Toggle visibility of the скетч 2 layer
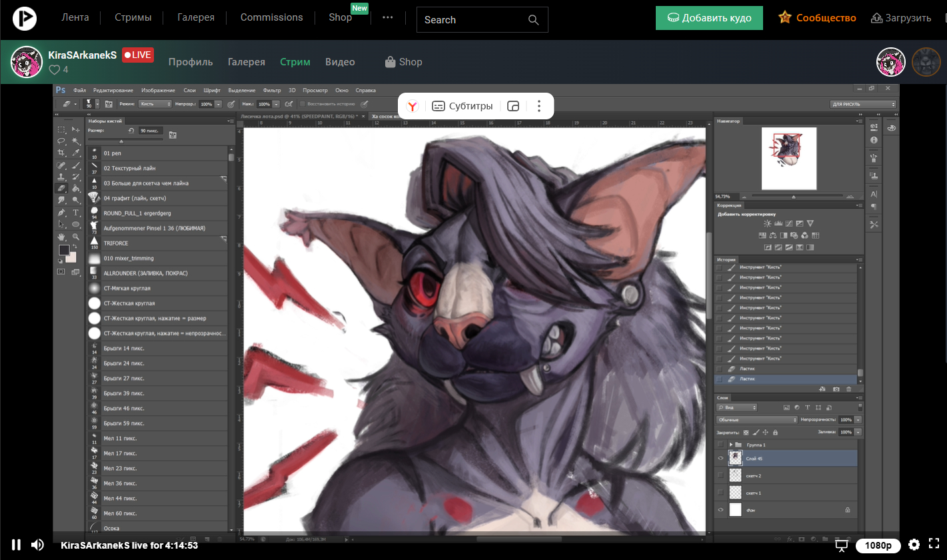The image size is (947, 560). point(720,475)
